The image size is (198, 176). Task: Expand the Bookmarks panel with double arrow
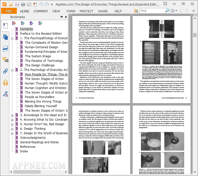pyautogui.click(x=62, y=17)
